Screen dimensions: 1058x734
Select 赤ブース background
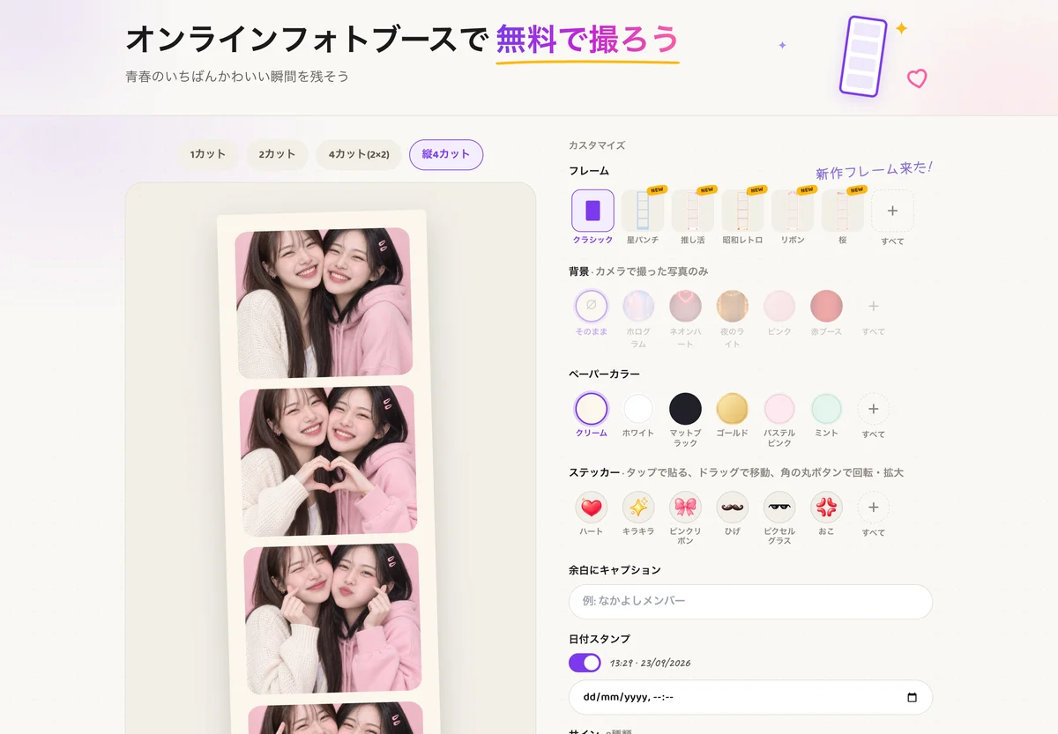826,306
